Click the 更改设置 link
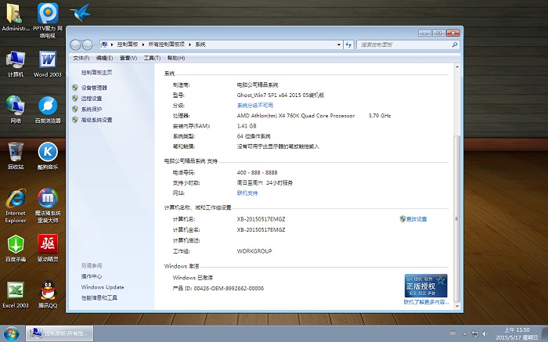 pos(416,219)
